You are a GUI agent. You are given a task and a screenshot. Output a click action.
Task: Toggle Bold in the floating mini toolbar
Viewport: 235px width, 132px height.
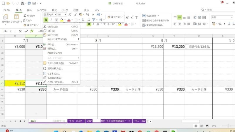click(x=46, y=20)
